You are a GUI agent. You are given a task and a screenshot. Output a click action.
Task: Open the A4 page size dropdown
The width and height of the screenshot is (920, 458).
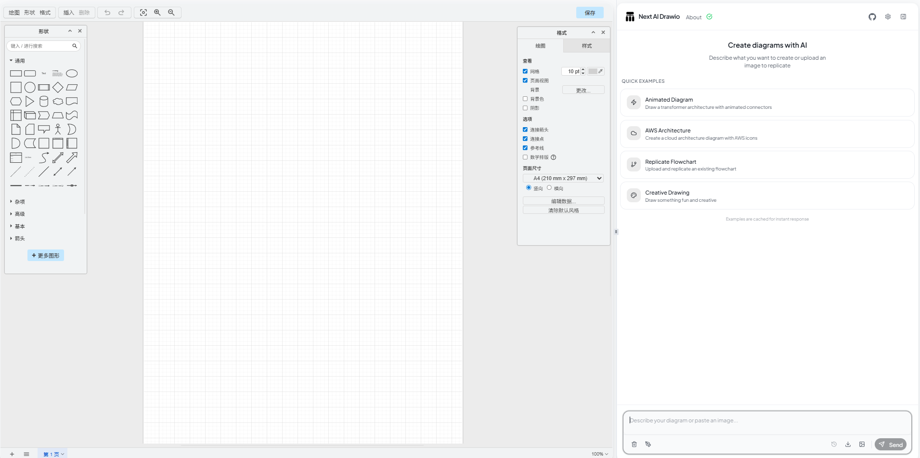563,178
